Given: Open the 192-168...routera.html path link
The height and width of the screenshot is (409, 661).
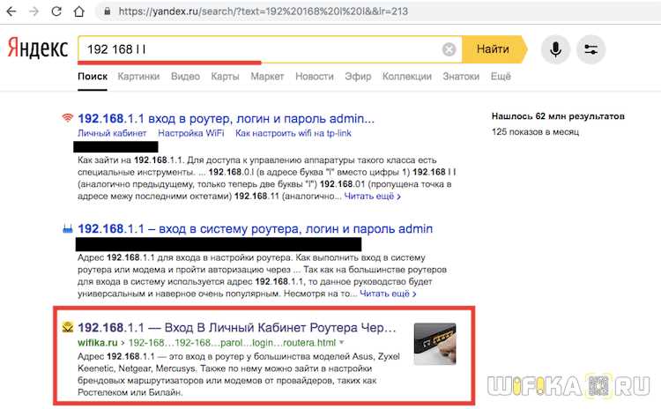Looking at the screenshot, I should pyautogui.click(x=232, y=342).
